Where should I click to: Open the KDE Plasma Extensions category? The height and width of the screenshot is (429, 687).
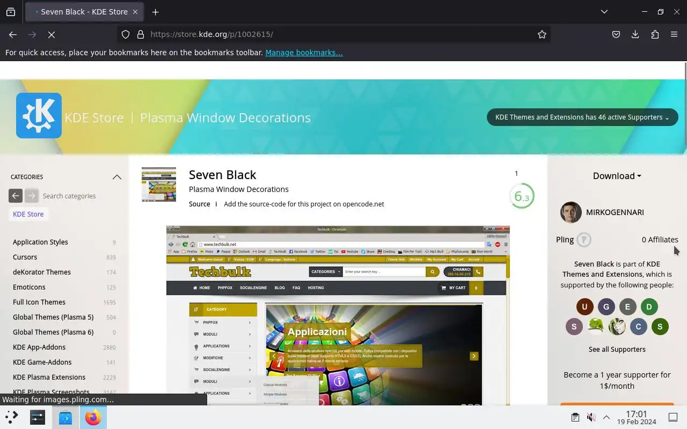click(x=49, y=377)
